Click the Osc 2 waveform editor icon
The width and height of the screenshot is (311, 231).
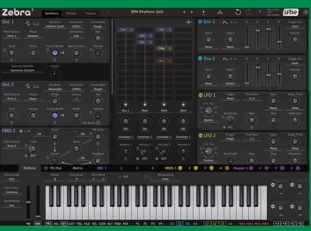pyautogui.click(x=28, y=86)
